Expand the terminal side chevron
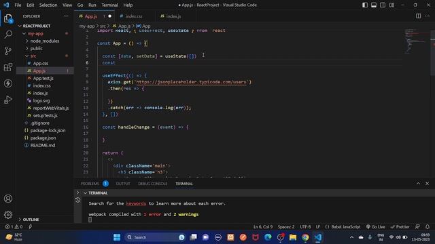Viewport: 435px width, 244px height. point(77,192)
